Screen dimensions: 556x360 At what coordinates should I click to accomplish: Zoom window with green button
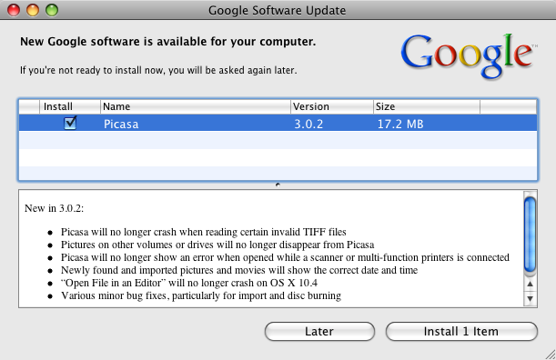point(52,10)
